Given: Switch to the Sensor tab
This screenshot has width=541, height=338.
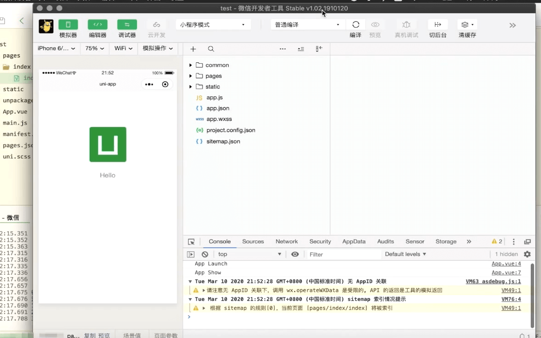Looking at the screenshot, I should [x=415, y=241].
